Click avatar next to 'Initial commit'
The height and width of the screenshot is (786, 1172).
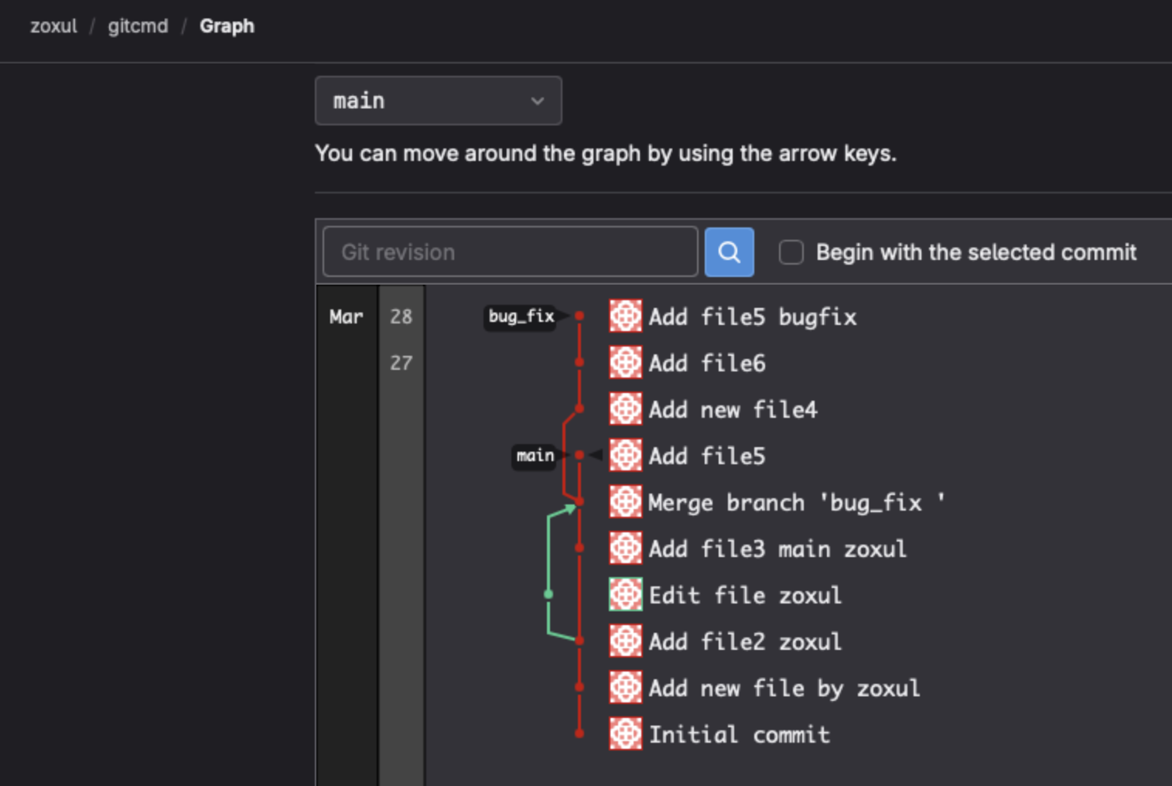tap(625, 733)
